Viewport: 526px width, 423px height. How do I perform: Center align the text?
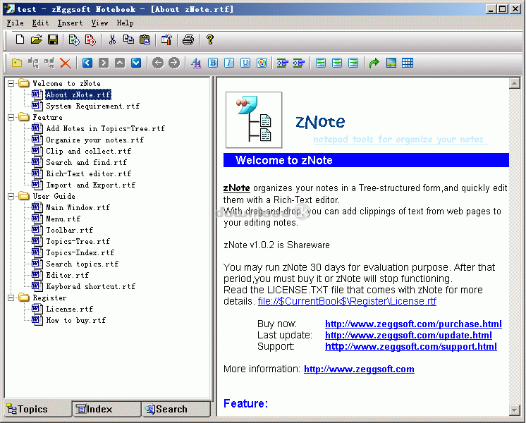click(x=337, y=63)
